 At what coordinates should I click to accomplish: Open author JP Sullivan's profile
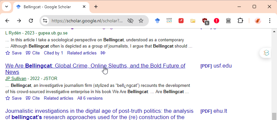point(16,78)
